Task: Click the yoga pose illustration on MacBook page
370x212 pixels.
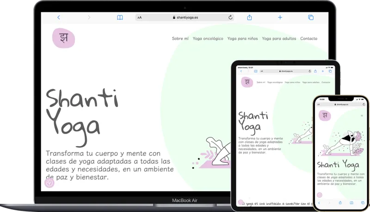Action: point(211,152)
